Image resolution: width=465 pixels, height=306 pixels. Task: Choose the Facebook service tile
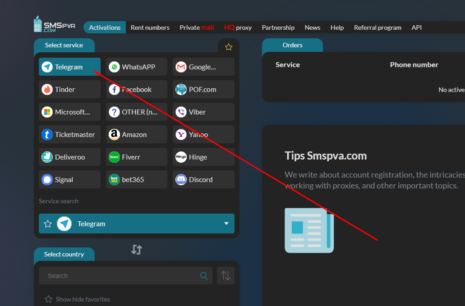pyautogui.click(x=136, y=89)
